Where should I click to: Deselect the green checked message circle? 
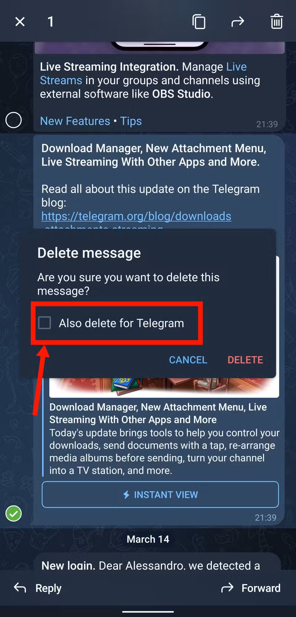pyautogui.click(x=14, y=514)
